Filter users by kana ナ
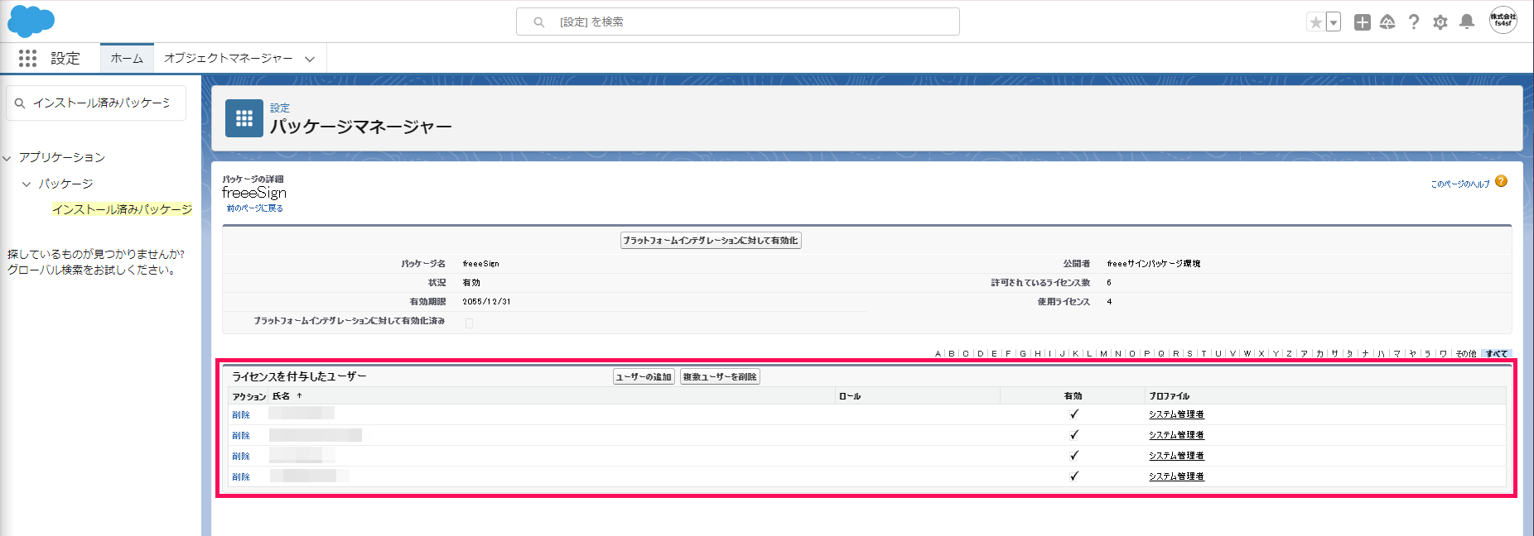The width and height of the screenshot is (1534, 536). (1366, 353)
